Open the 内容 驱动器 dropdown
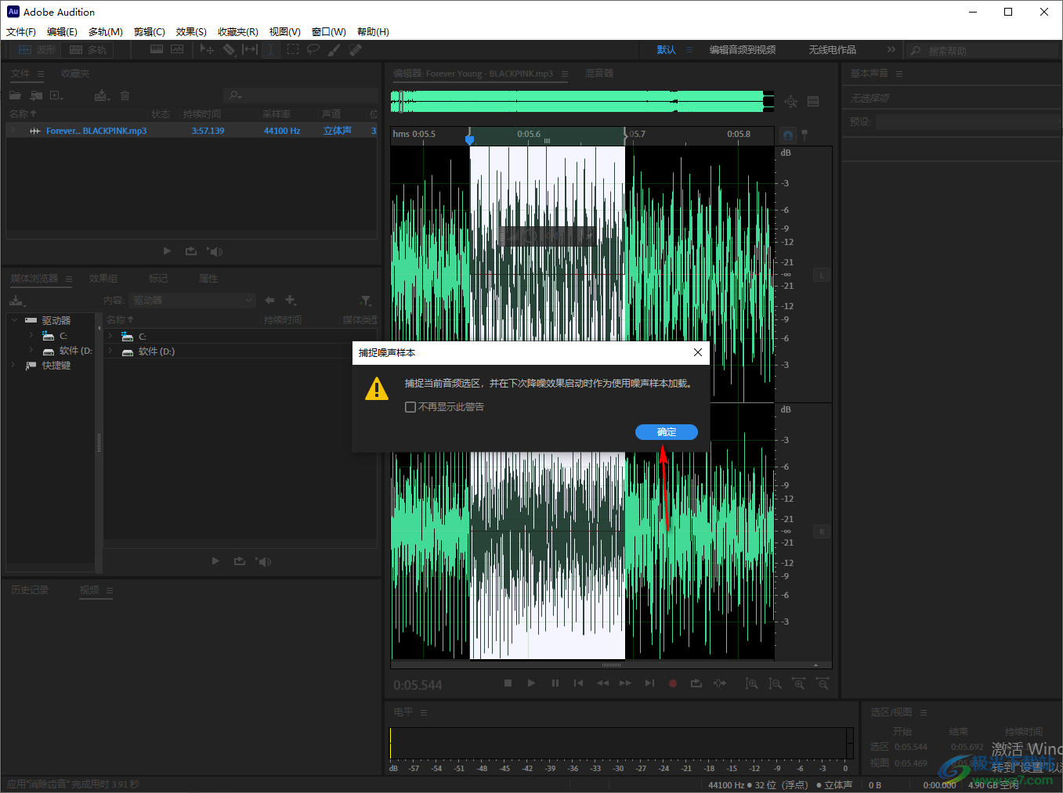 pyautogui.click(x=192, y=301)
